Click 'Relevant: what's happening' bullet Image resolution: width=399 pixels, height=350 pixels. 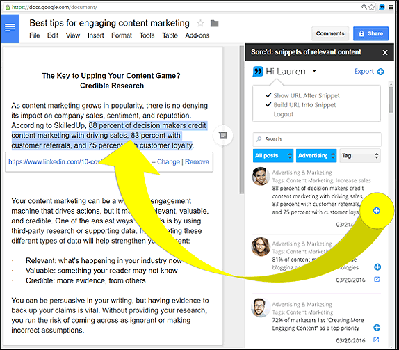pyautogui.click(x=104, y=261)
